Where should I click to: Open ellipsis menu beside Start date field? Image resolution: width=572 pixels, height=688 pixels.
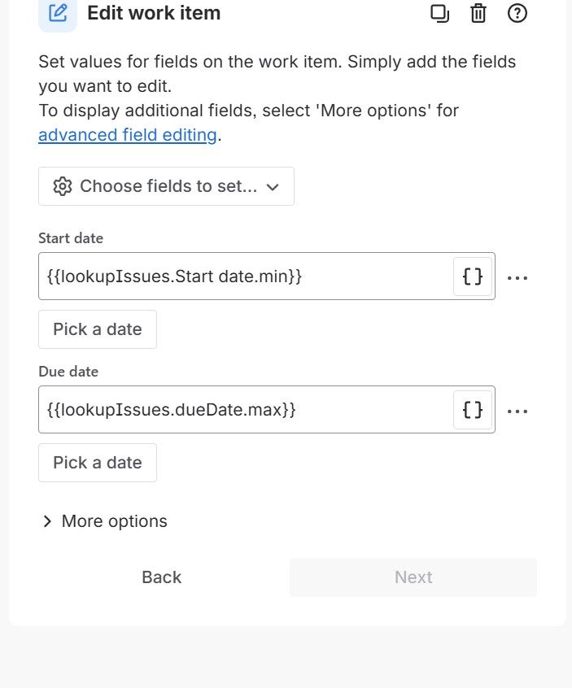point(517,277)
